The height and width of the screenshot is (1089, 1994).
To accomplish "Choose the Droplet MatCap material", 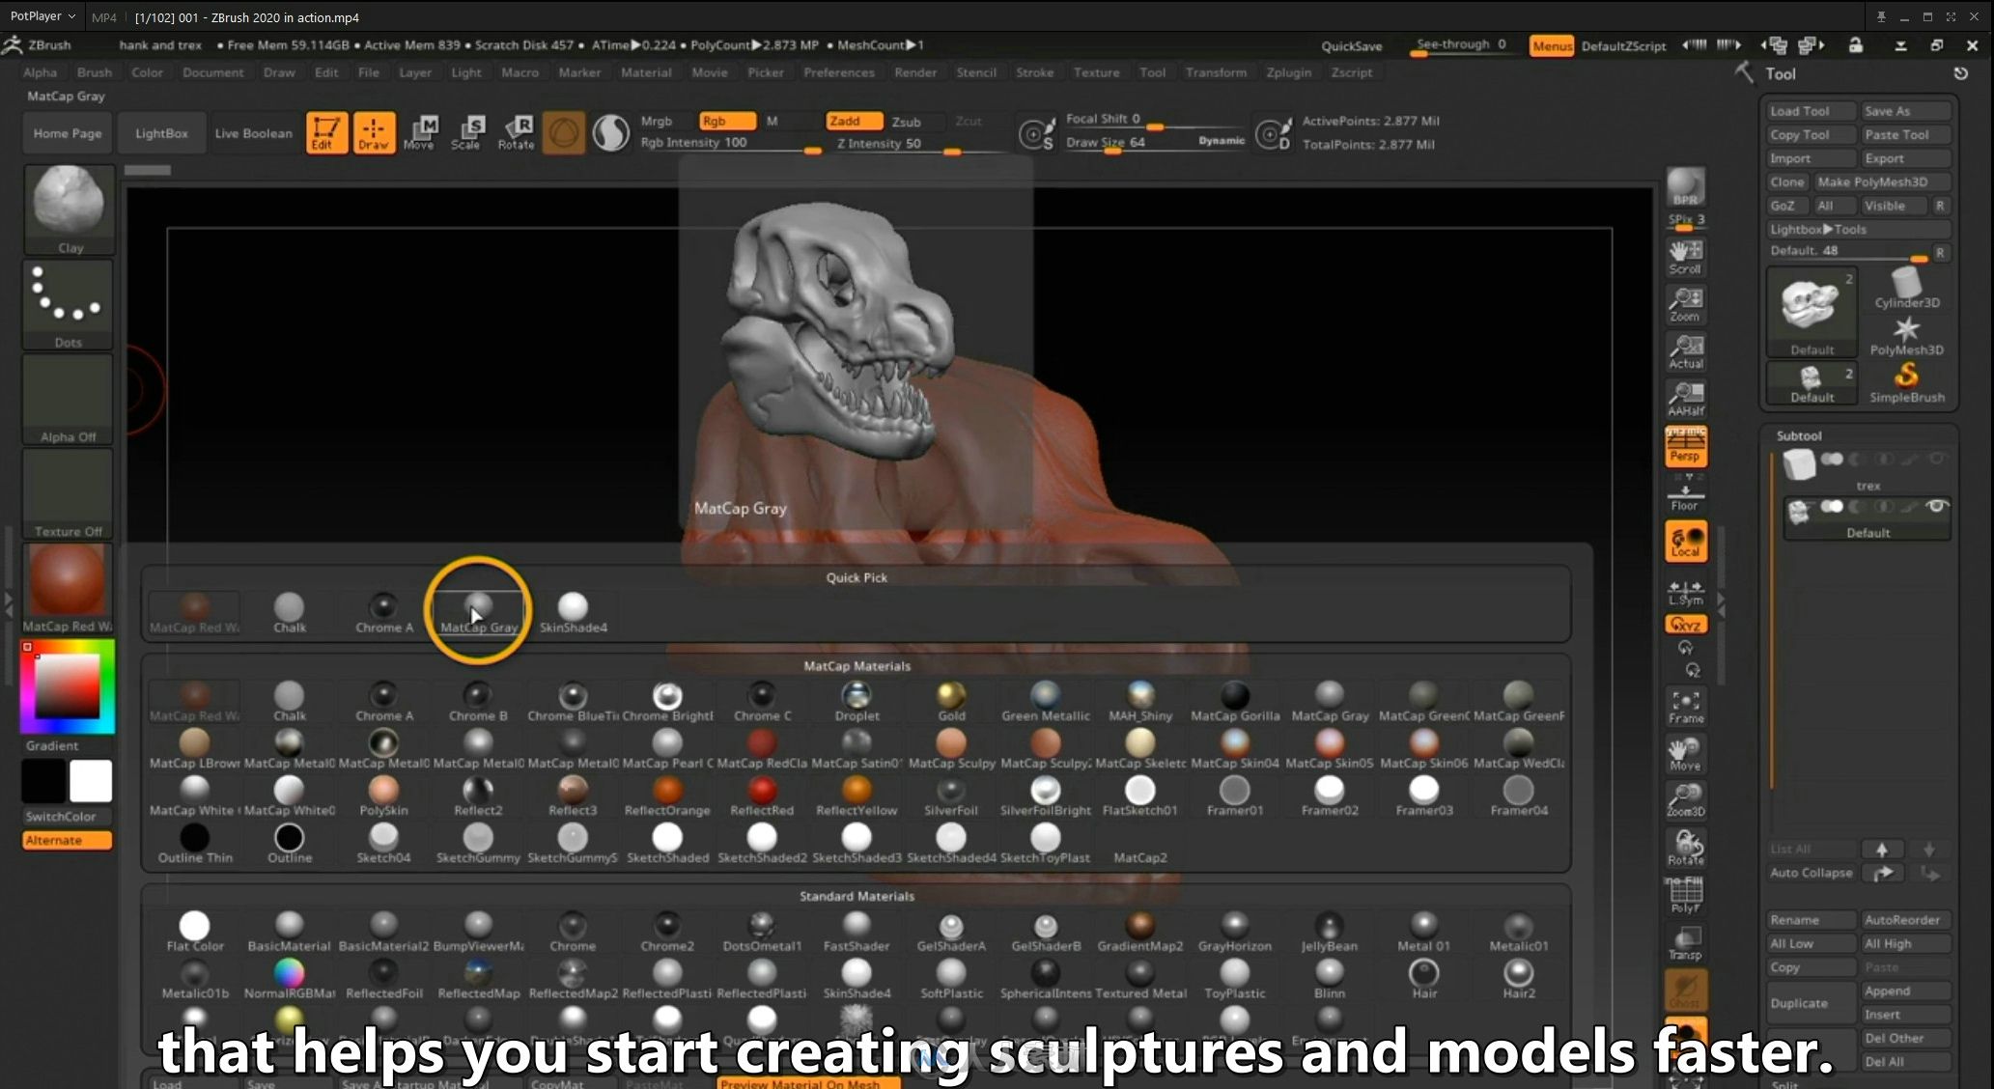I will (857, 702).
